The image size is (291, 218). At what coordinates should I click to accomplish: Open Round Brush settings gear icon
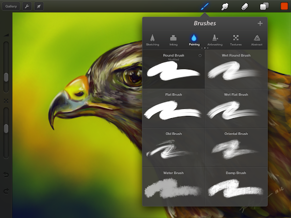200,55
